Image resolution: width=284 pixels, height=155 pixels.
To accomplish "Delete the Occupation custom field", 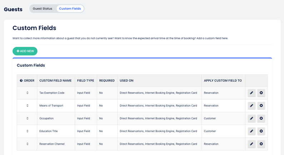I will pyautogui.click(x=261, y=118).
